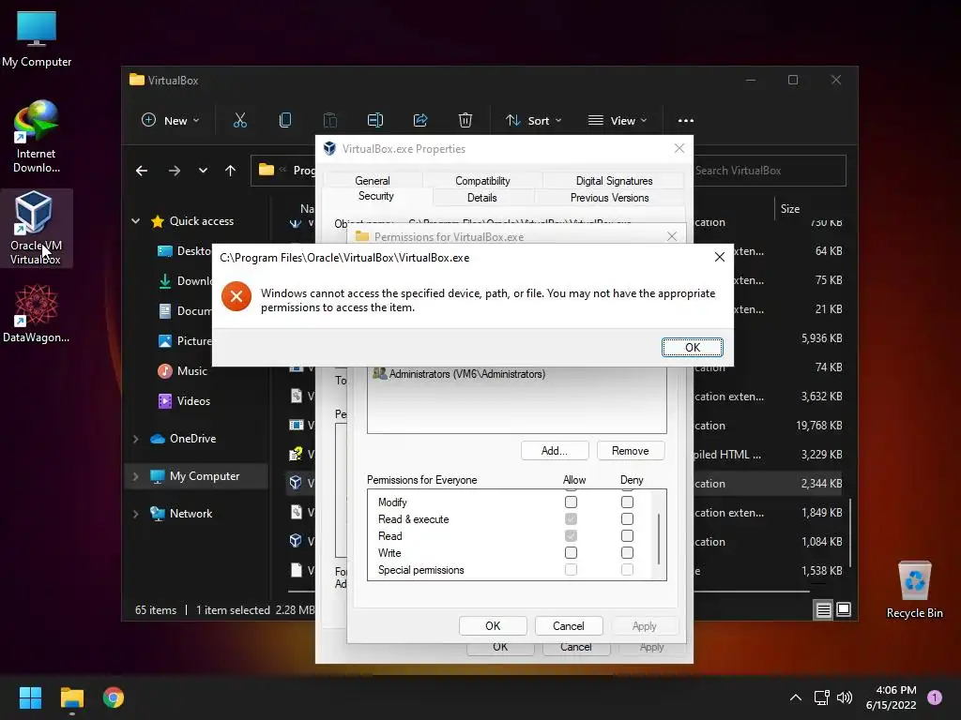Image resolution: width=961 pixels, height=720 pixels.
Task: Click Cancel in the Permissions dialog
Action: [569, 625]
